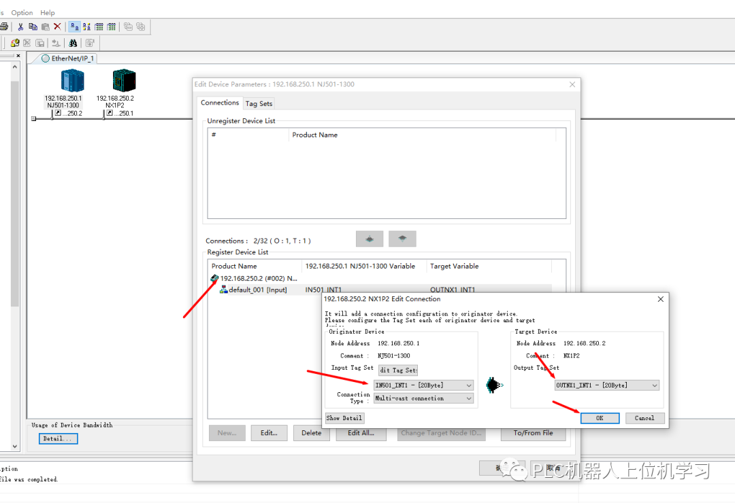735x503 pixels.
Task: Click the Show Detail button
Action: (x=344, y=418)
